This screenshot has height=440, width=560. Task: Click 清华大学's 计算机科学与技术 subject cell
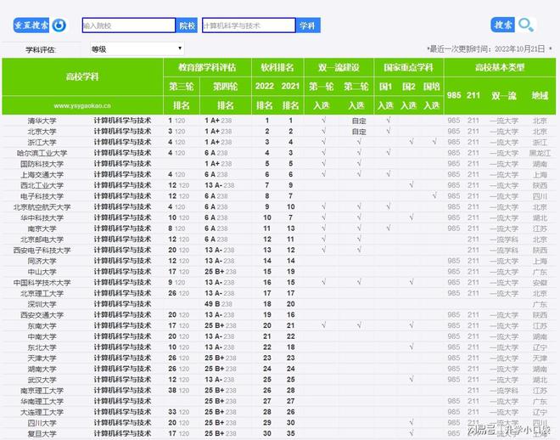click(122, 121)
